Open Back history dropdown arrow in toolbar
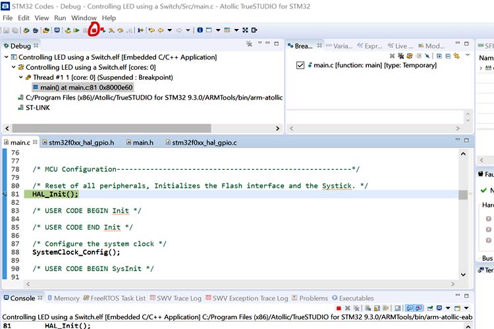Image resolution: width=494 pixels, height=329 pixels. click(x=169, y=30)
